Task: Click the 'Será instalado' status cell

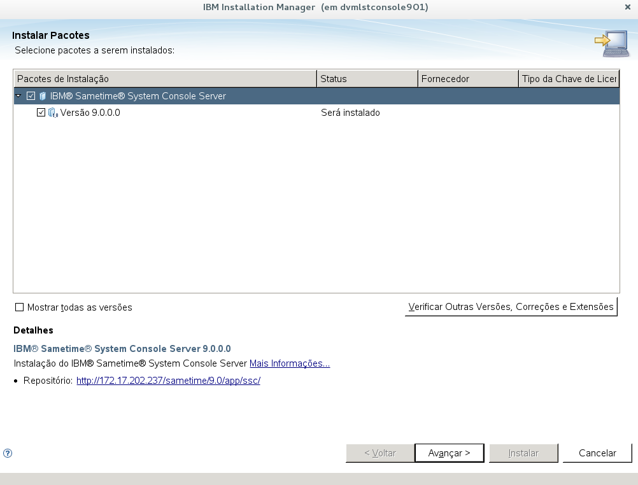Action: 350,113
